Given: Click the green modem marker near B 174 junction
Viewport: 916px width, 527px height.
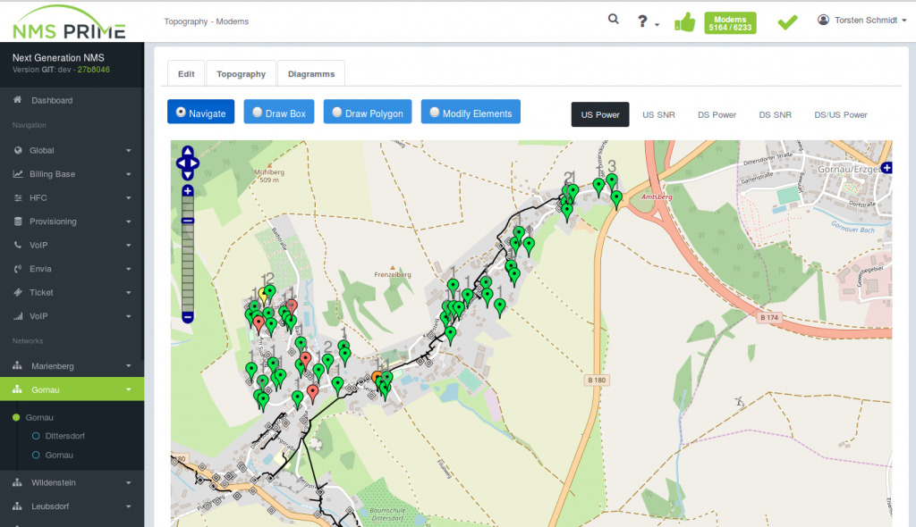Looking at the screenshot, I should tap(616, 199).
